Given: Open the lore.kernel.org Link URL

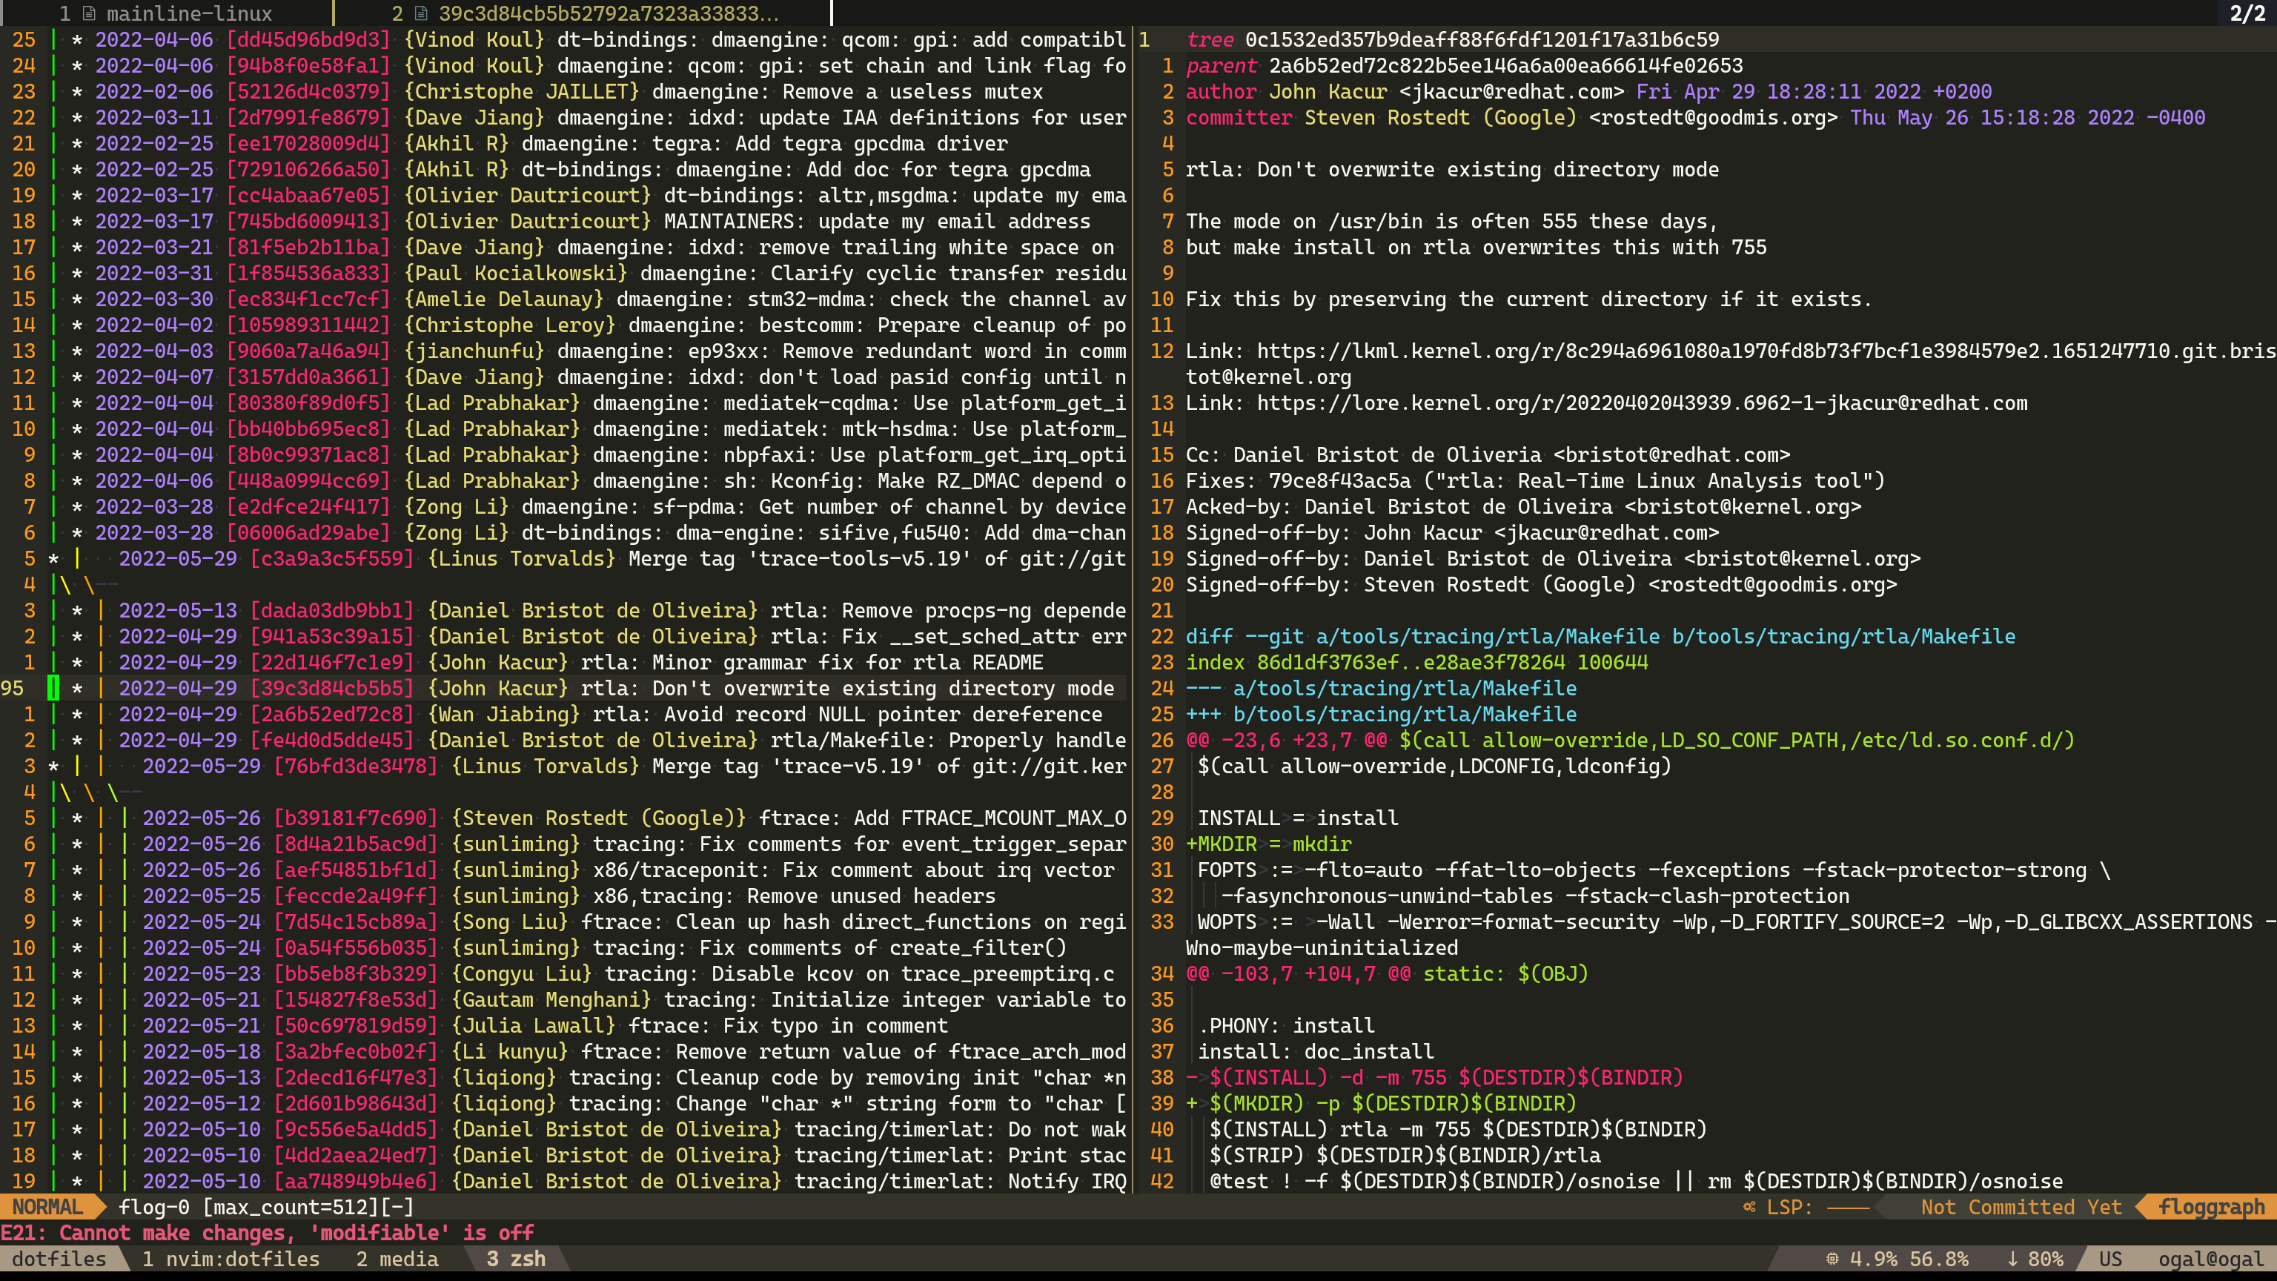Looking at the screenshot, I should coord(1642,403).
